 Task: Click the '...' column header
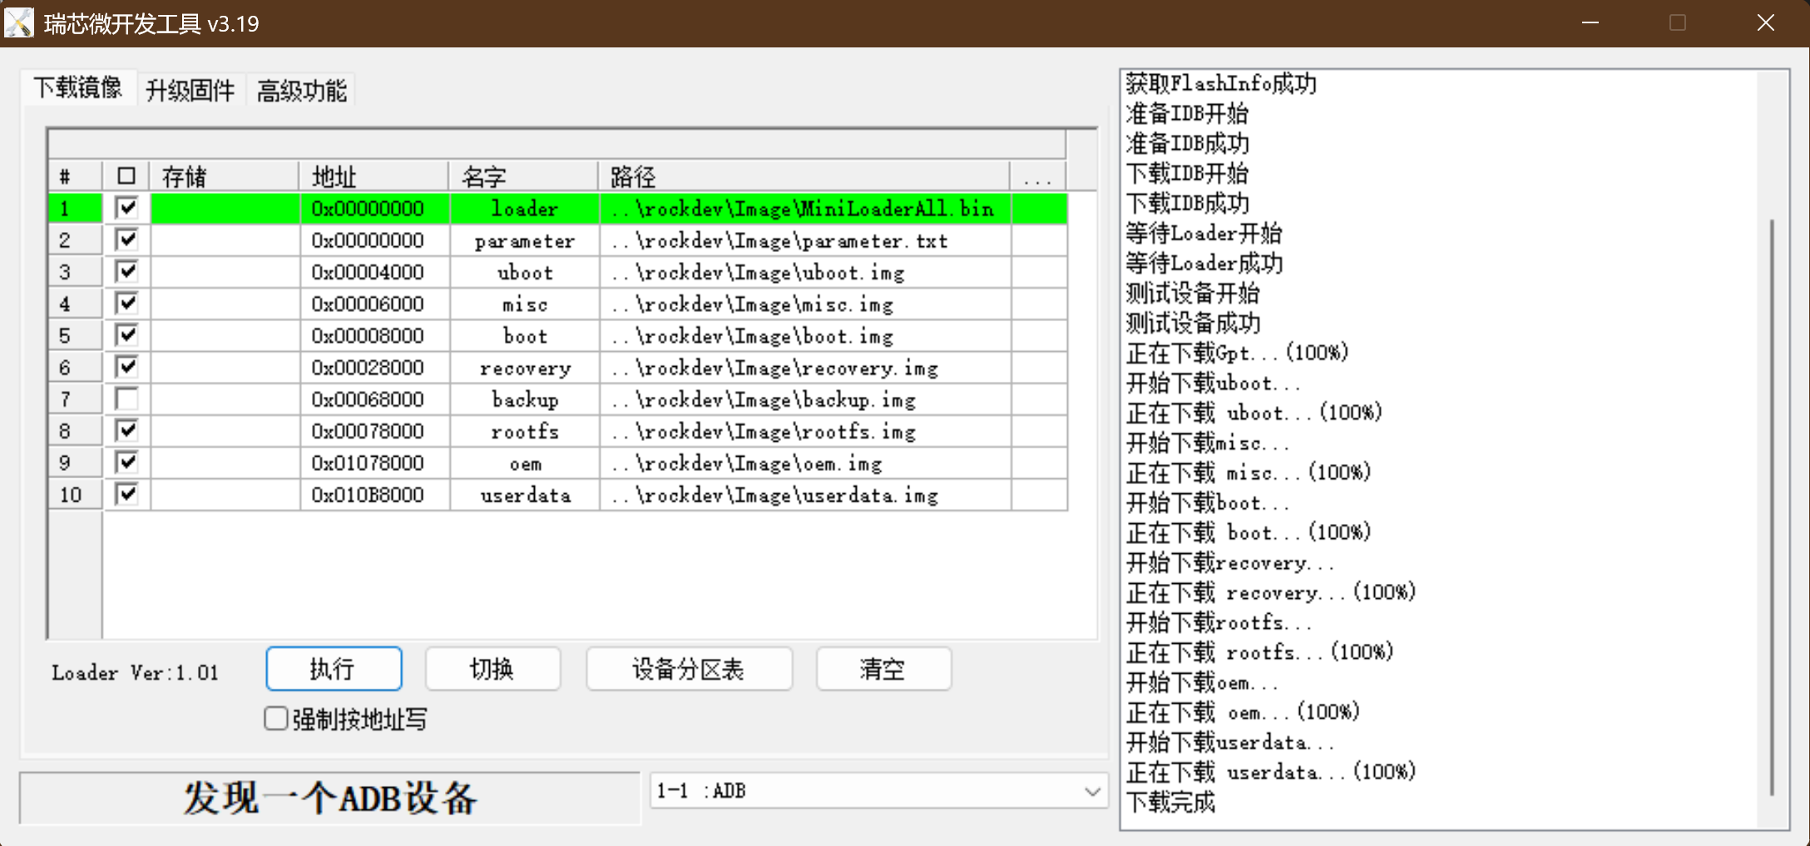click(1037, 176)
